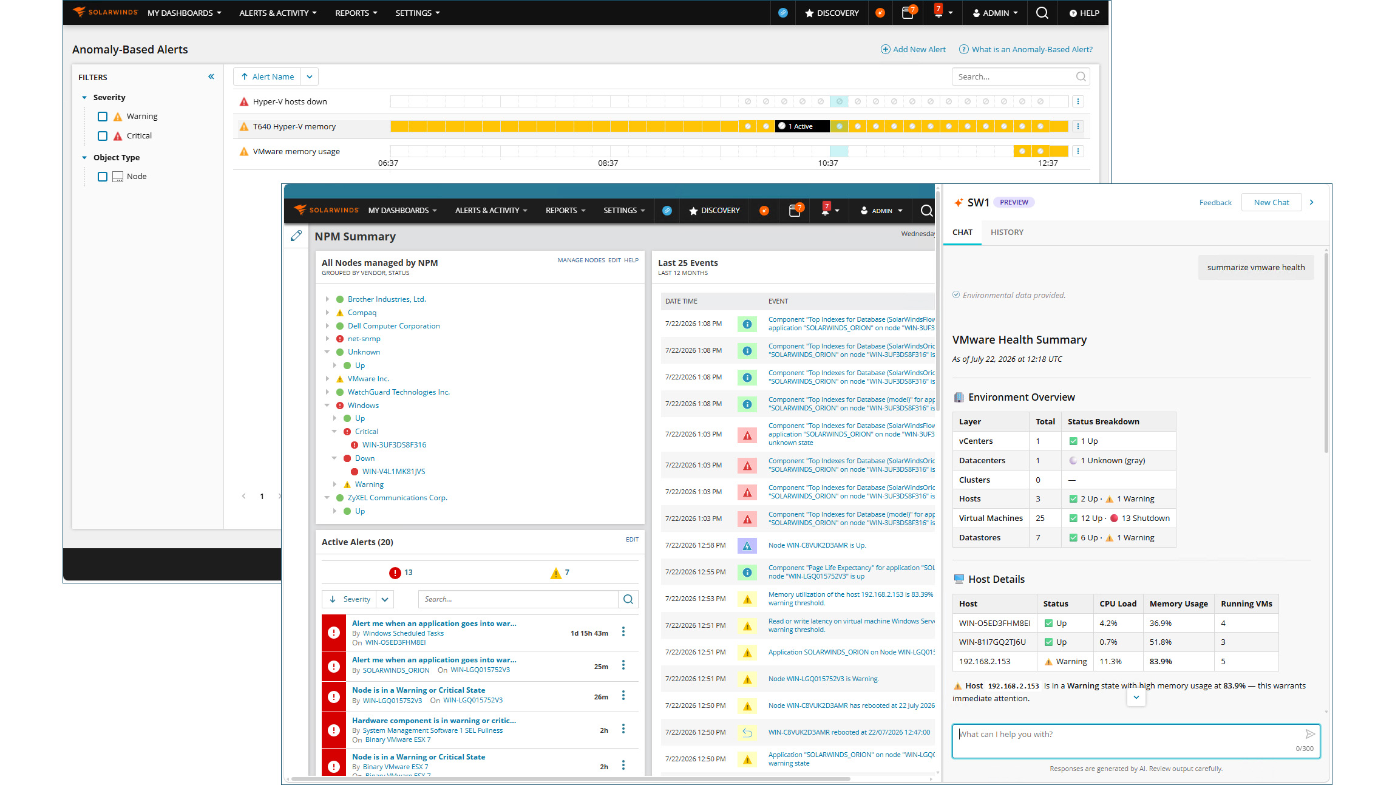Open the calendar icon with badge 7 in the Anomaly window navbar

click(x=908, y=13)
